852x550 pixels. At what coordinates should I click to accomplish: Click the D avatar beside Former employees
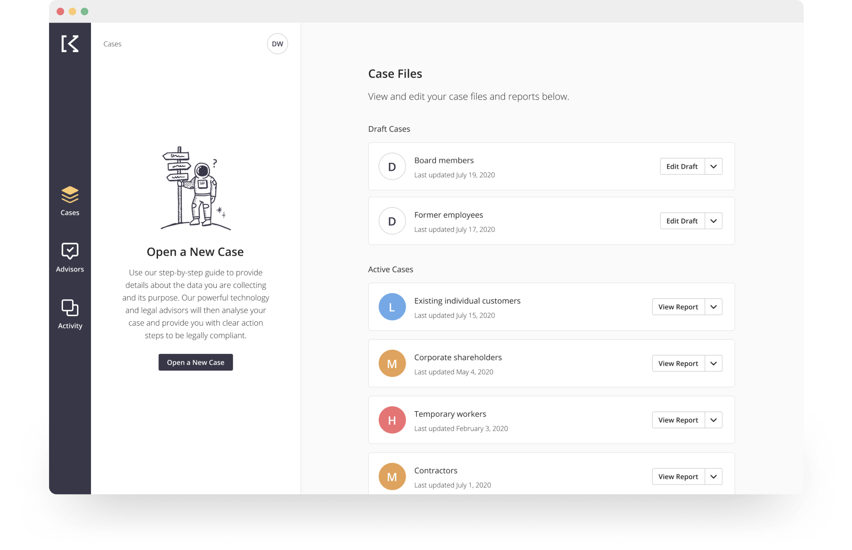pos(392,221)
